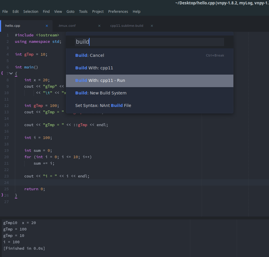Click 'gTmp10 x = 20' output line

[20, 223]
